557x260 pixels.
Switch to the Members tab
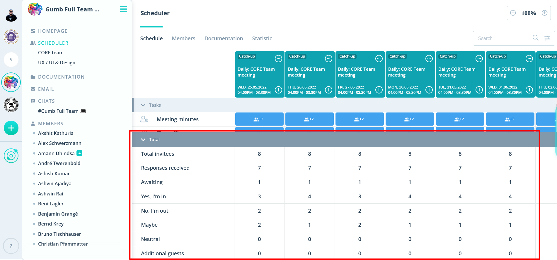coord(183,38)
